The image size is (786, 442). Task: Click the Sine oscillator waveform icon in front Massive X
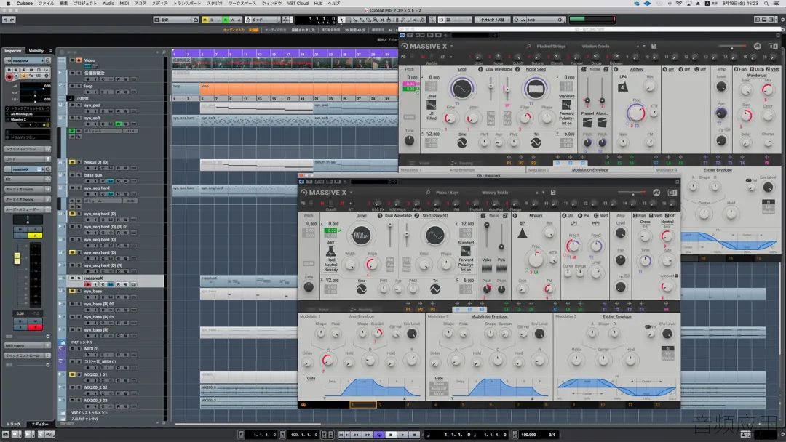pyautogui.click(x=362, y=289)
